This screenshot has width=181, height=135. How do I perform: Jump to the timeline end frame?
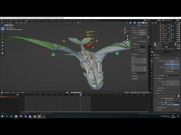(x=81, y=93)
